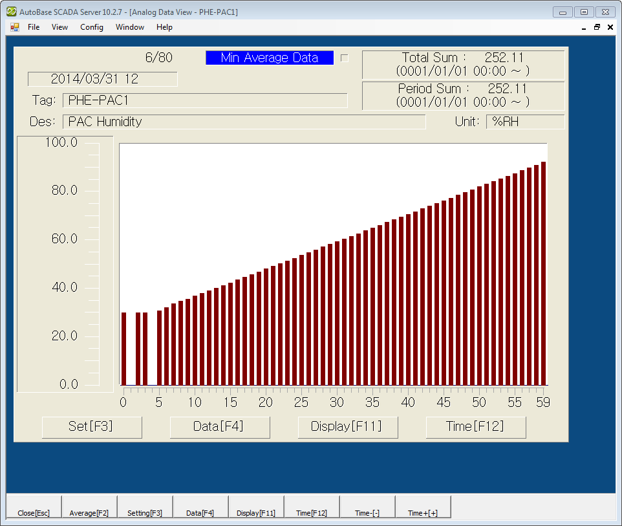The width and height of the screenshot is (622, 526).
Task: Open the Window menu
Action: 130,27
